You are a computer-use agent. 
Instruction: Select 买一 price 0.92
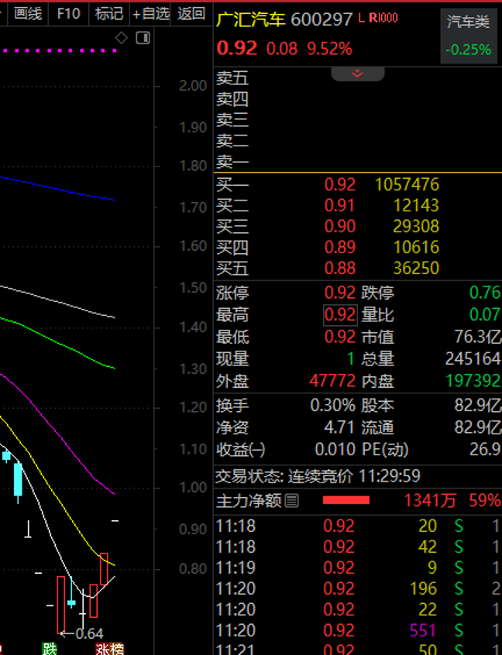(x=340, y=184)
